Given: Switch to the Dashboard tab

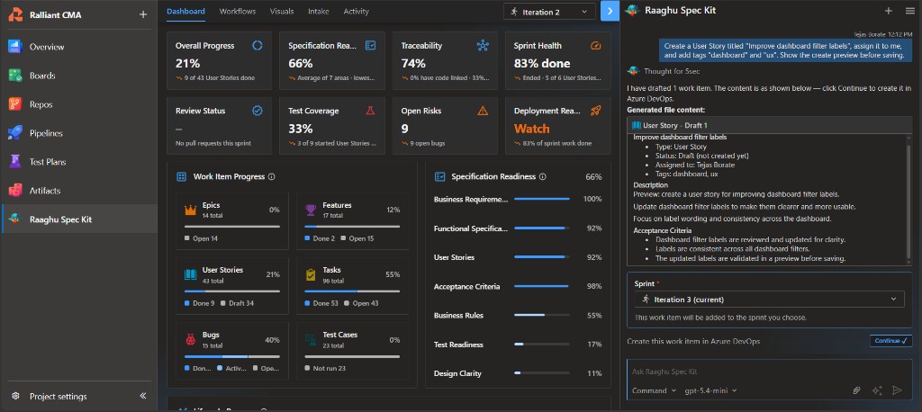Looking at the screenshot, I should pos(185,11).
